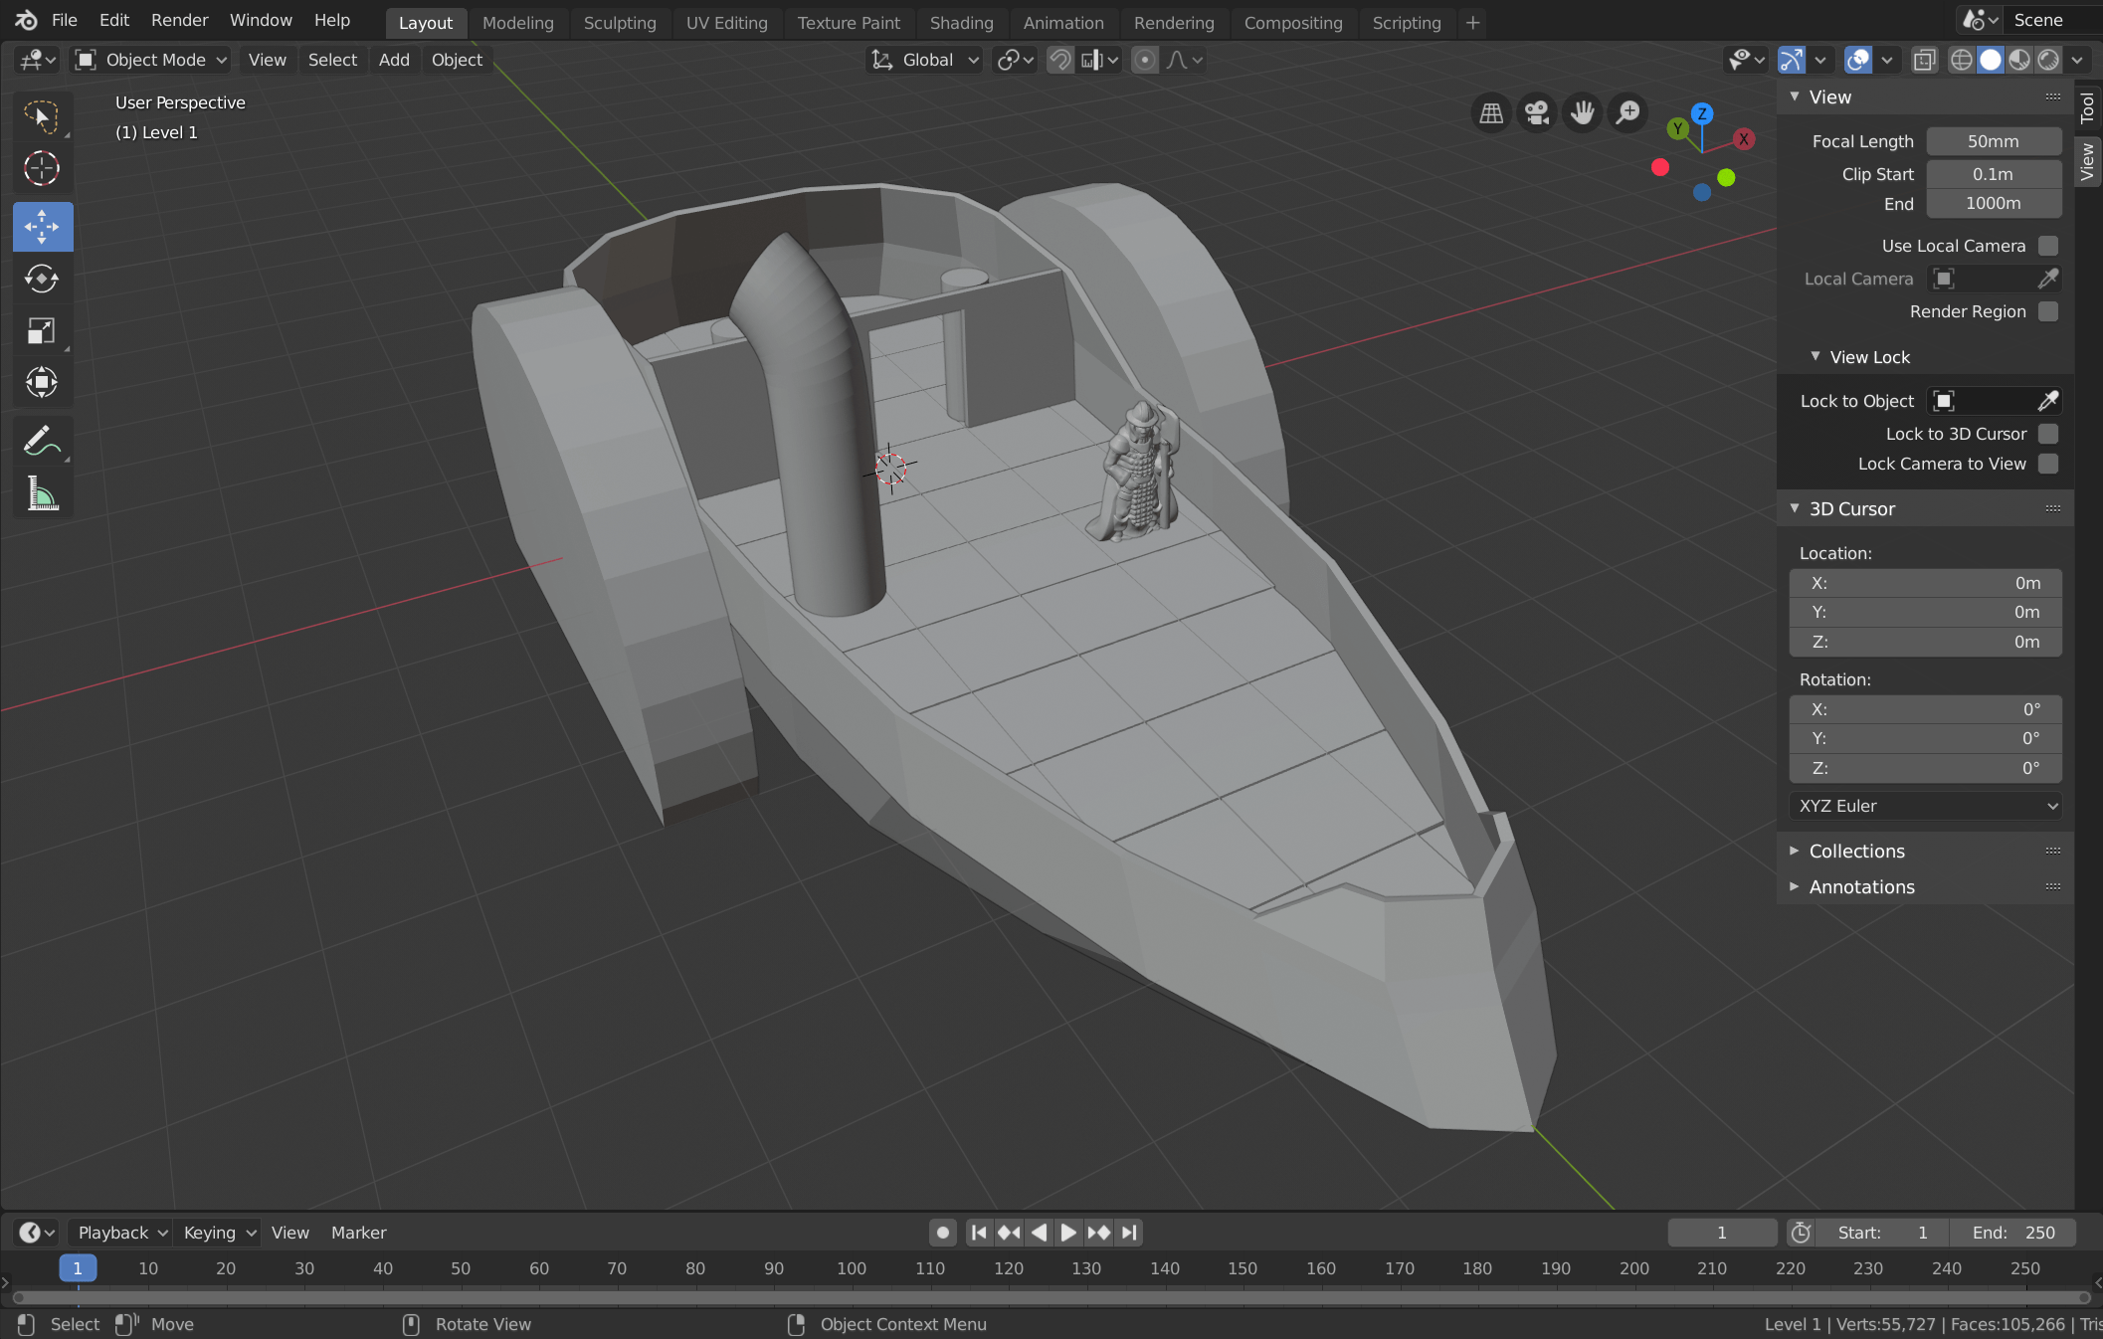Toggle the Use Local Camera checkbox

[2048, 246]
